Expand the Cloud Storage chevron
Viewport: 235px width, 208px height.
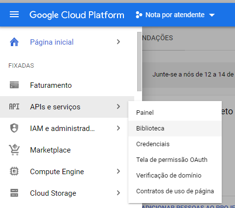coord(118,193)
